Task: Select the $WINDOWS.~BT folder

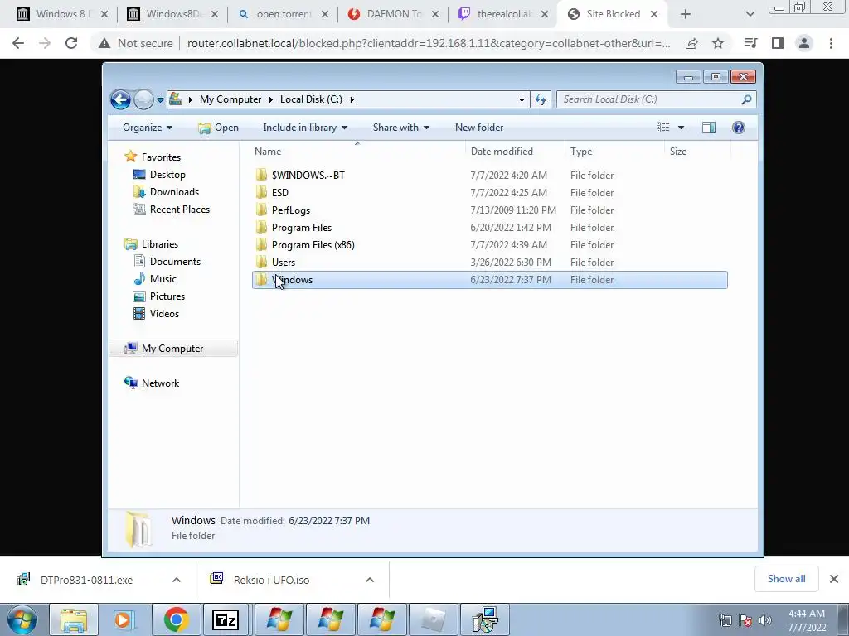Action: click(x=308, y=176)
